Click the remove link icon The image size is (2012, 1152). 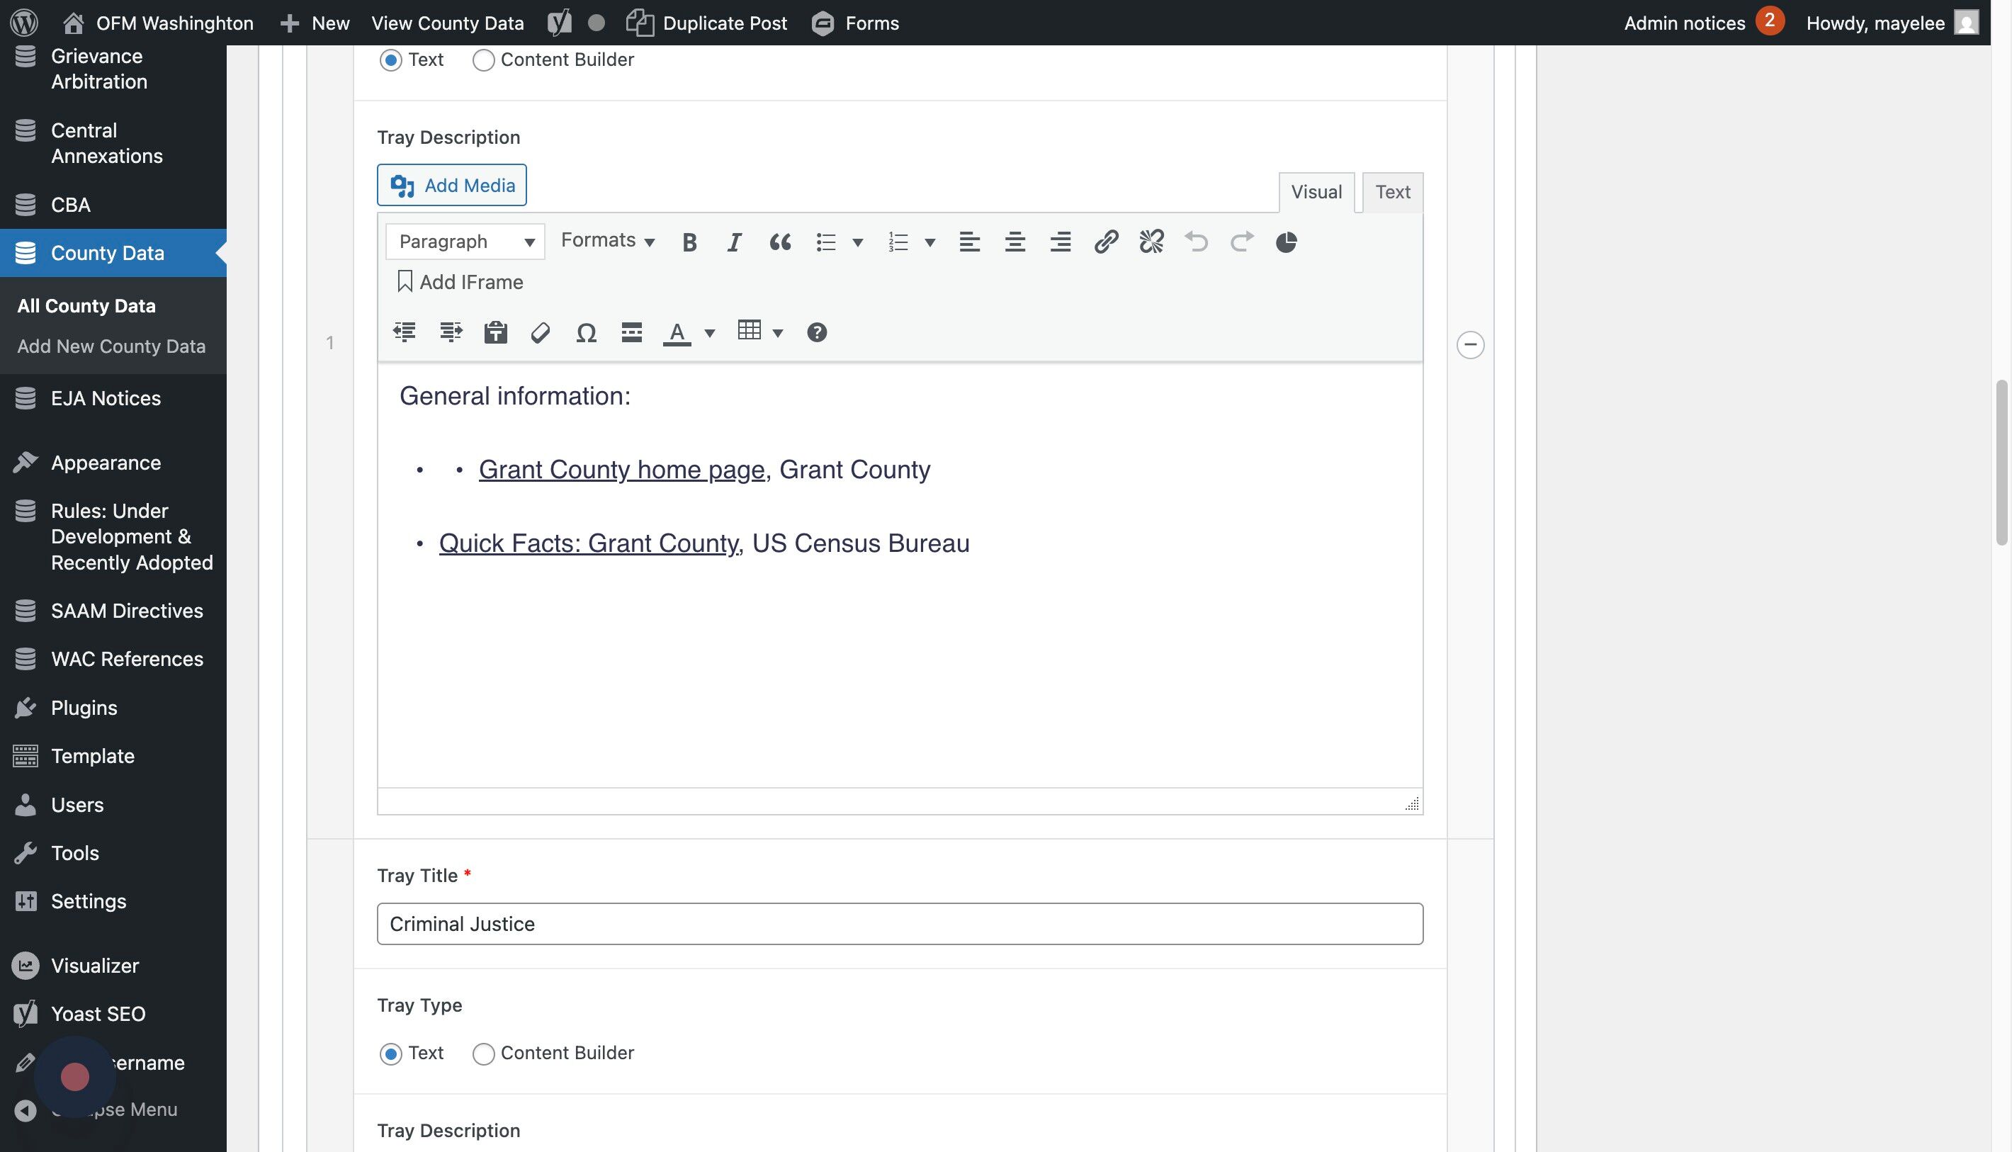click(1151, 242)
